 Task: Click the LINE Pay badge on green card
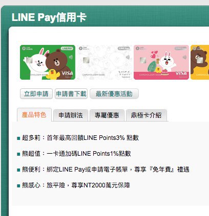coord(67,49)
